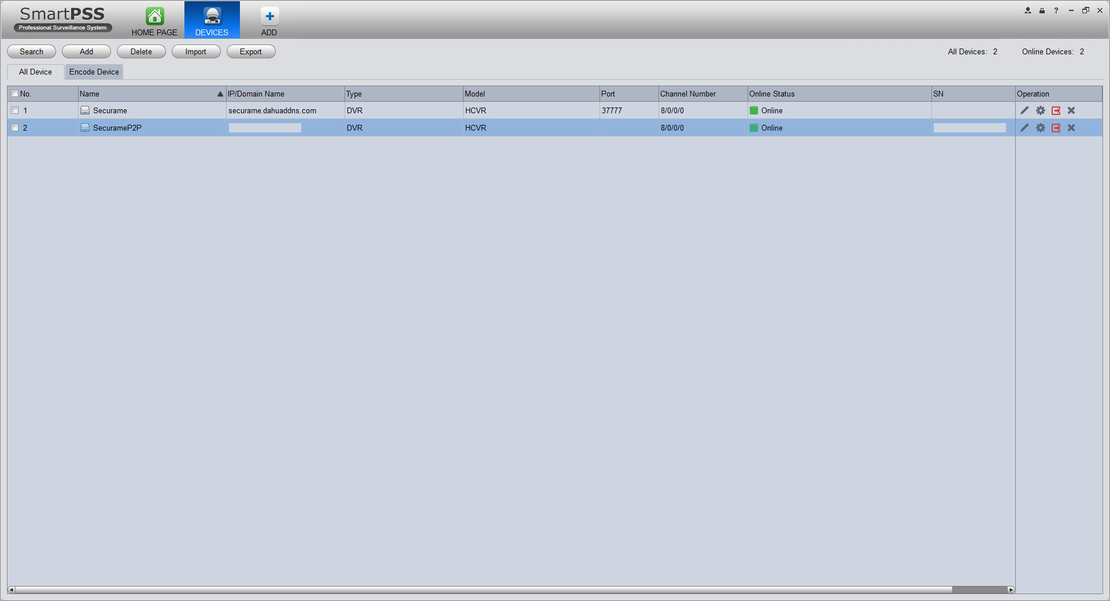This screenshot has width=1110, height=601.
Task: Click the Type column header
Action: click(404, 94)
